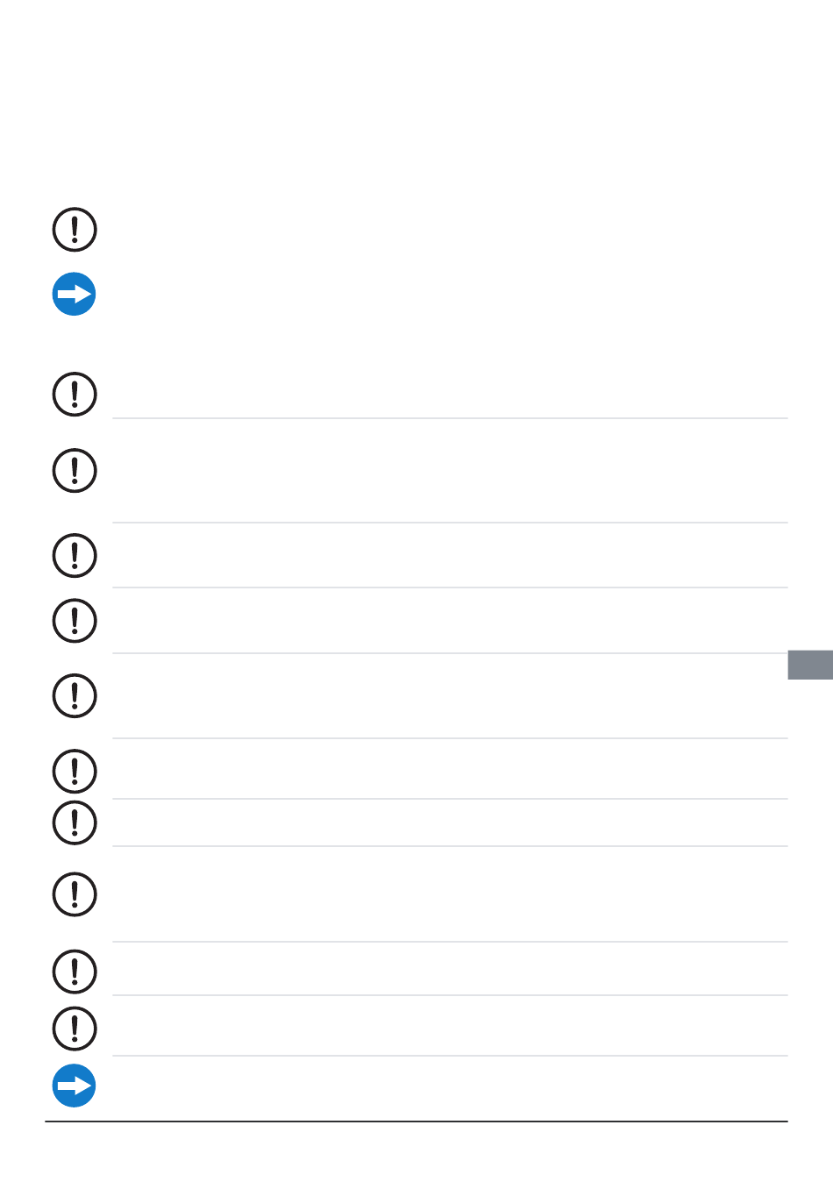Viewport: 833px width, 1182px height.
Task: Click the fourth exclamation icon from top
Action: 75,555
